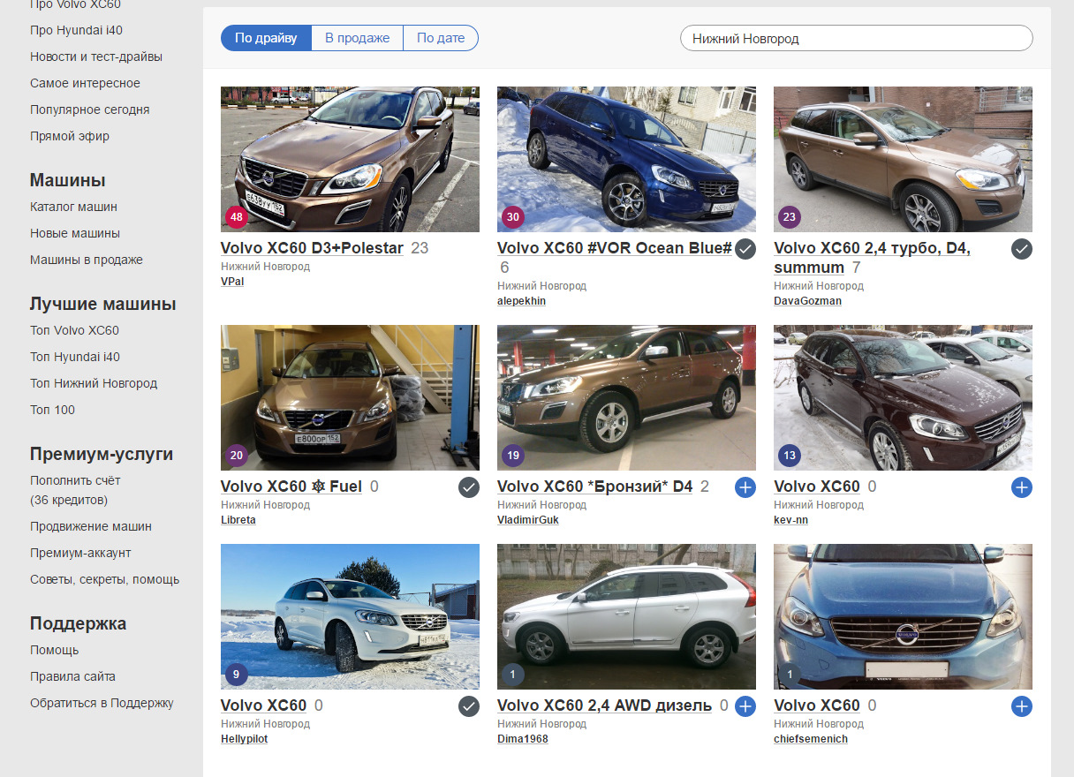Open Volvo XC60 #VOR Ocean Blue# title link
The image size is (1074, 777).
tap(615, 248)
